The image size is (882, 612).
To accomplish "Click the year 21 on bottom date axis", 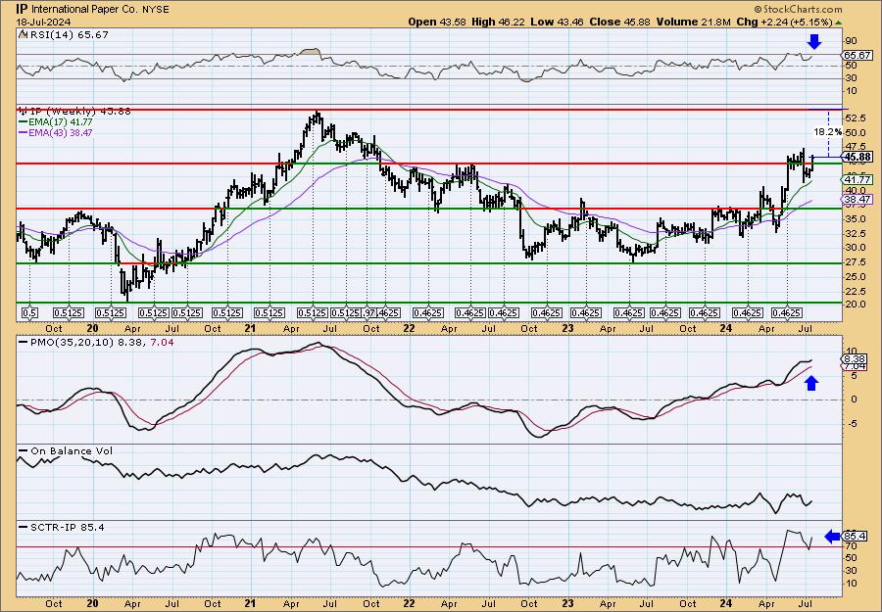I will tap(250, 603).
